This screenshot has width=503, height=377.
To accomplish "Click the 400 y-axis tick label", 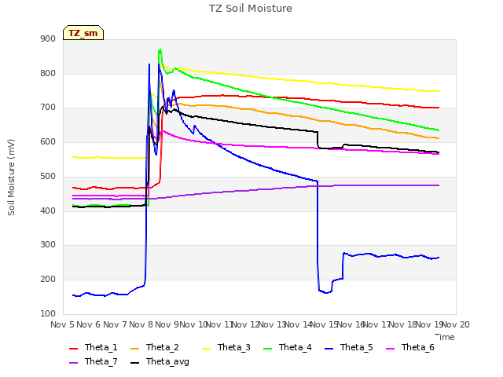I will 48,210.
